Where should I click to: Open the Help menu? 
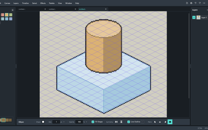77,3
